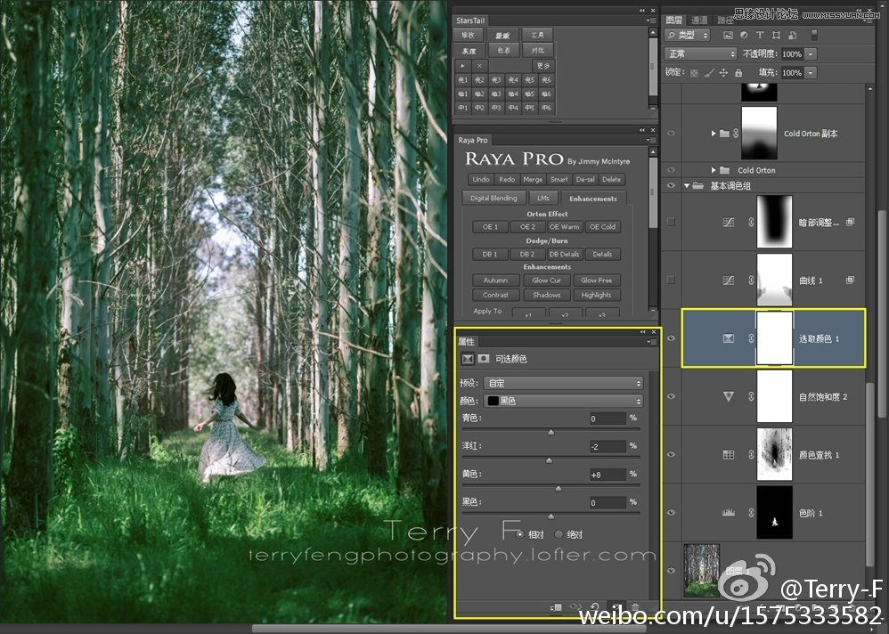Click the lock all padlock icon

tap(738, 72)
